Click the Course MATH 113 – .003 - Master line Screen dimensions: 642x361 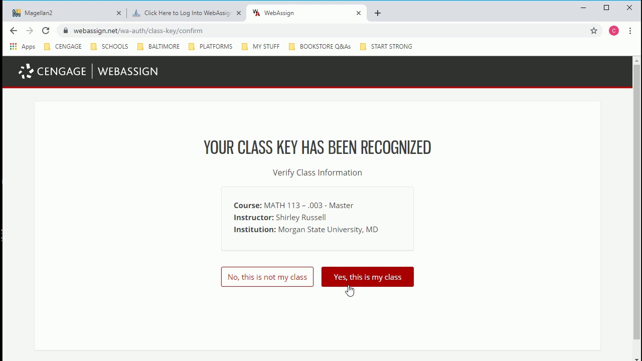click(293, 206)
